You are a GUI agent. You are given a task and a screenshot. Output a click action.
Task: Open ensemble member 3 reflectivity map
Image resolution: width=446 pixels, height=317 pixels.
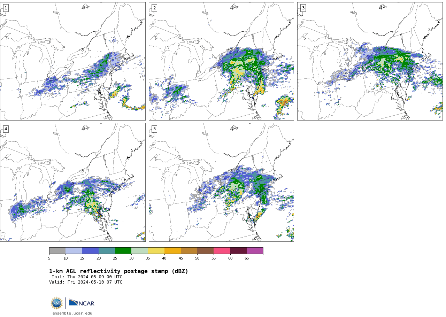[x=370, y=61]
